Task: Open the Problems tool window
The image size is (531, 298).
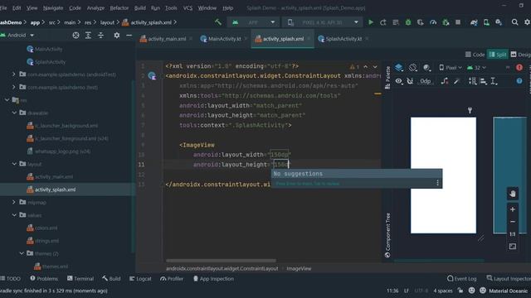Action: click(x=44, y=279)
